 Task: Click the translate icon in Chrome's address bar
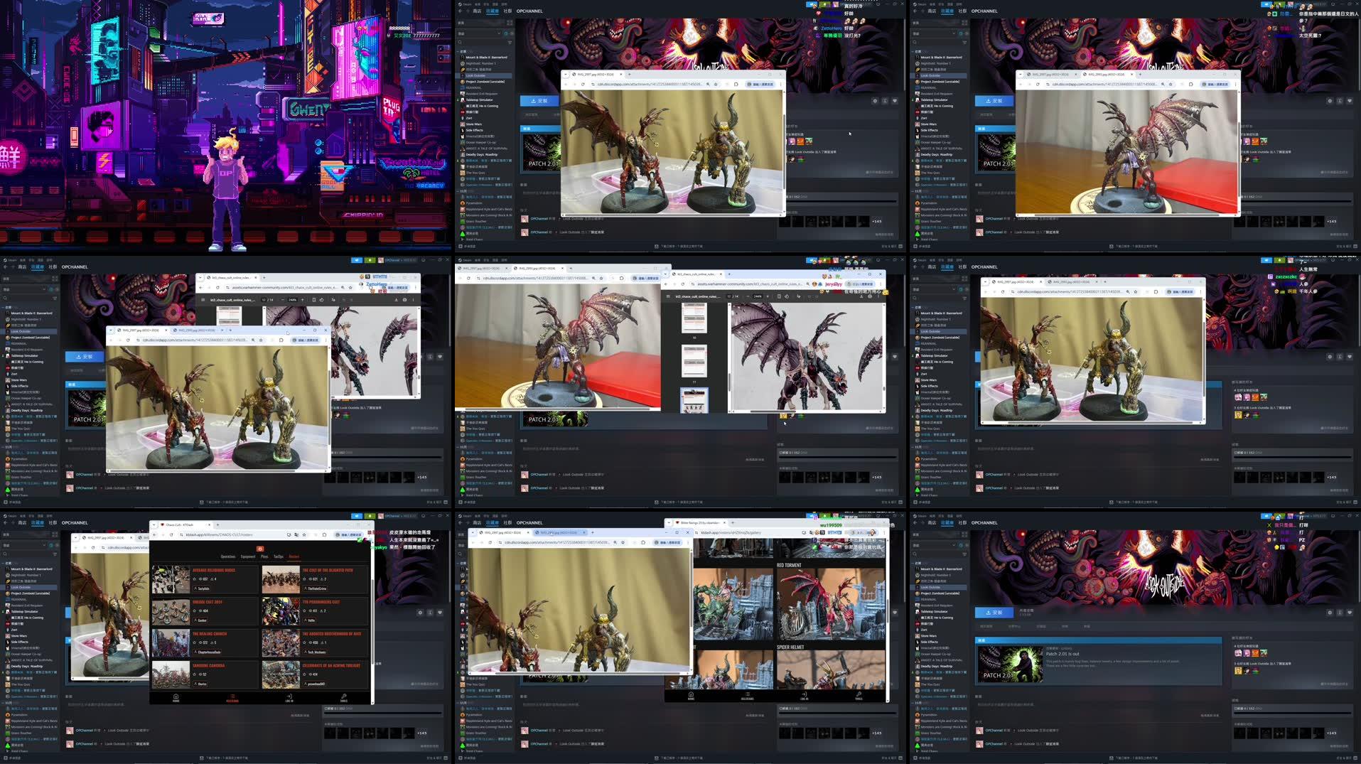(x=296, y=534)
